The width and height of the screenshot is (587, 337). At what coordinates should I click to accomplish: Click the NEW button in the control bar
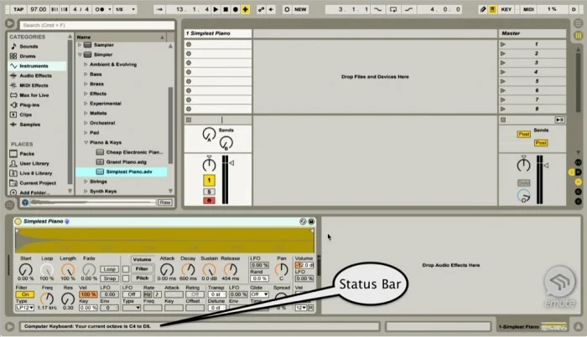pyautogui.click(x=300, y=9)
